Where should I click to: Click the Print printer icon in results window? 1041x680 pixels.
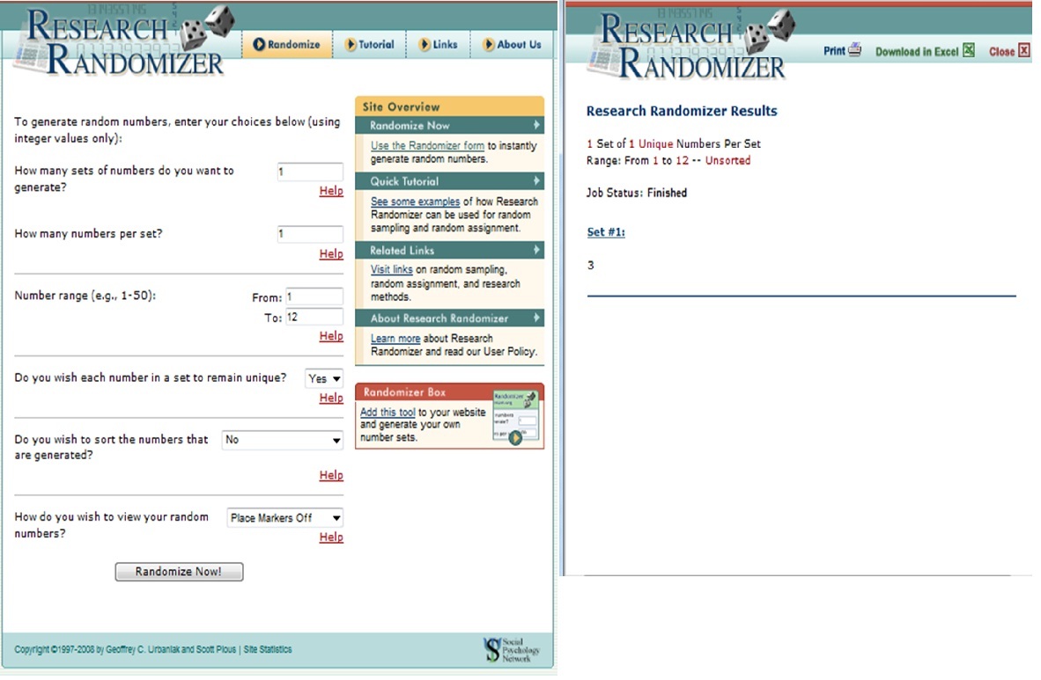[855, 50]
